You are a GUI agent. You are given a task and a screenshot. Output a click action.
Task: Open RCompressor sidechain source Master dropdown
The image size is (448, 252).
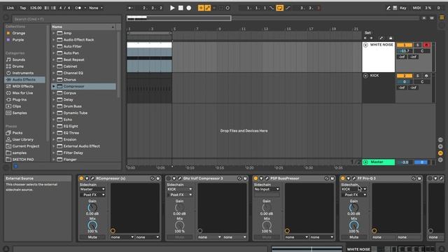92,189
